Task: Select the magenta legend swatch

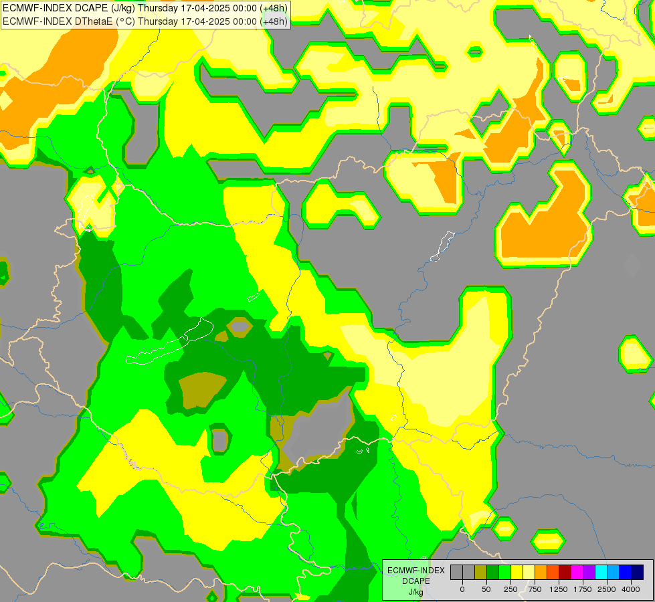Action: [x=577, y=572]
